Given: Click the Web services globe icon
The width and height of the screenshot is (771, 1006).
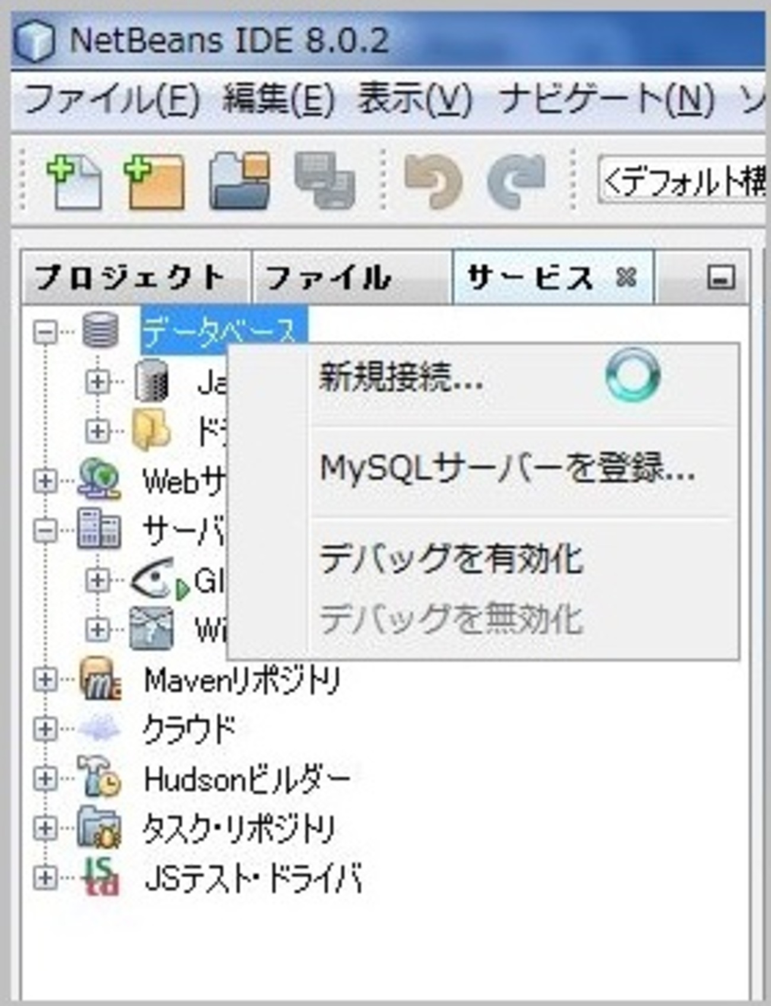Looking at the screenshot, I should tap(99, 480).
